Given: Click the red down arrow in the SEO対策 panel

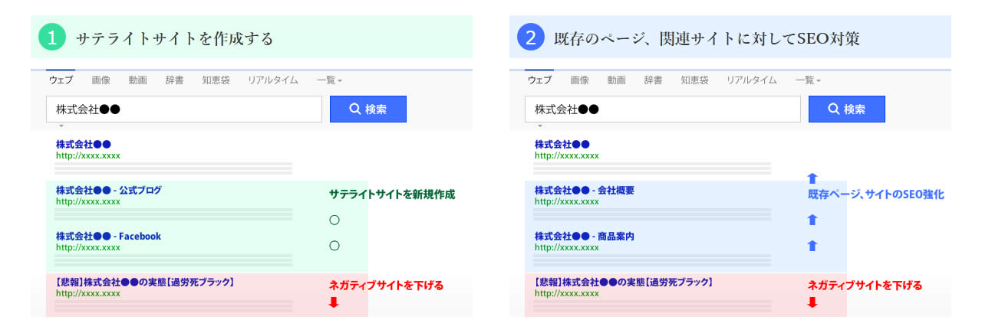Looking at the screenshot, I should coord(812,302).
